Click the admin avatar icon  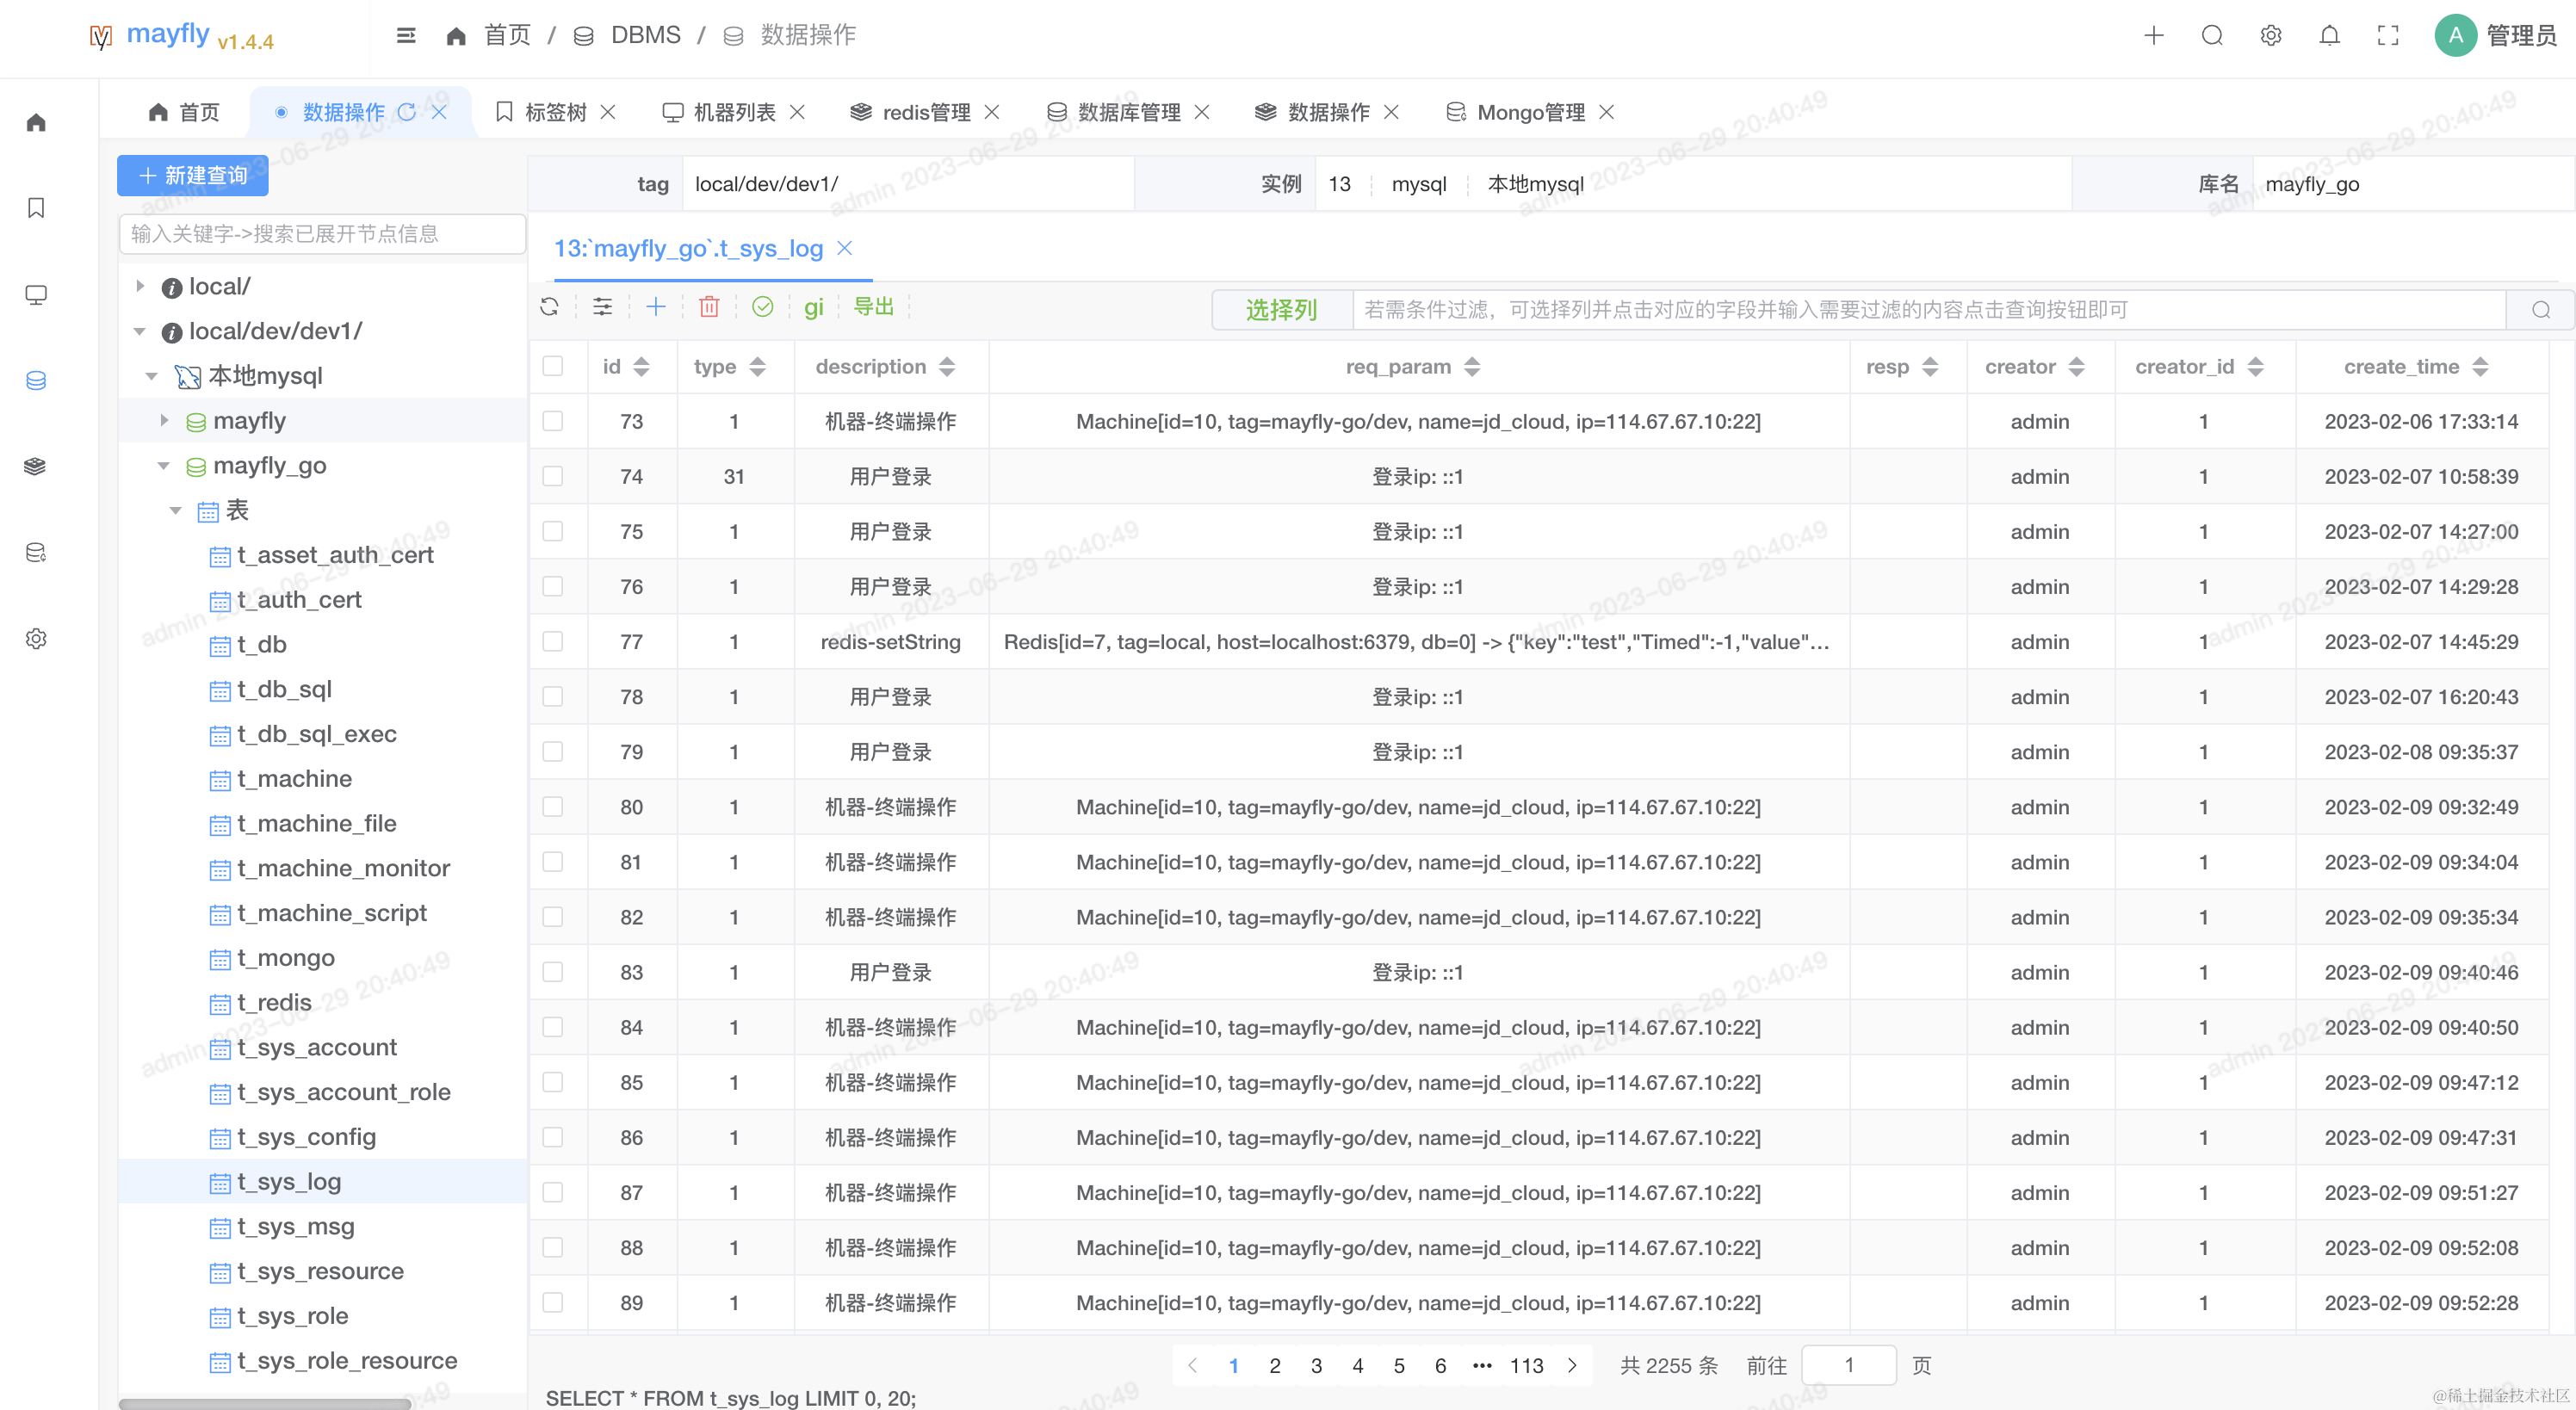pyautogui.click(x=2455, y=36)
